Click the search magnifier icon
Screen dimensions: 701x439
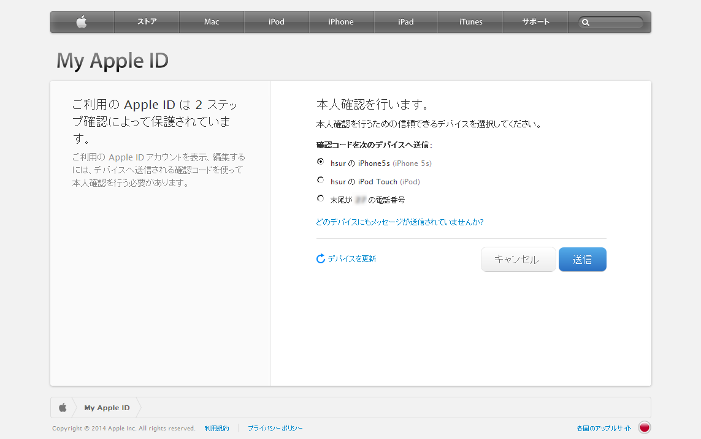[x=586, y=23]
